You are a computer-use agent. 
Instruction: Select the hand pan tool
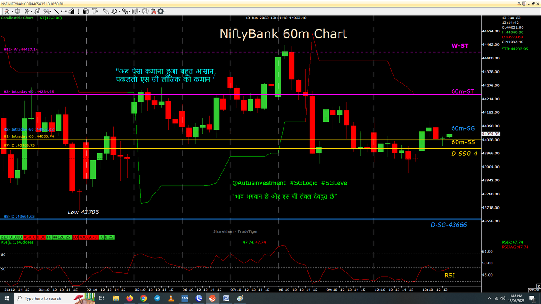coord(115,11)
